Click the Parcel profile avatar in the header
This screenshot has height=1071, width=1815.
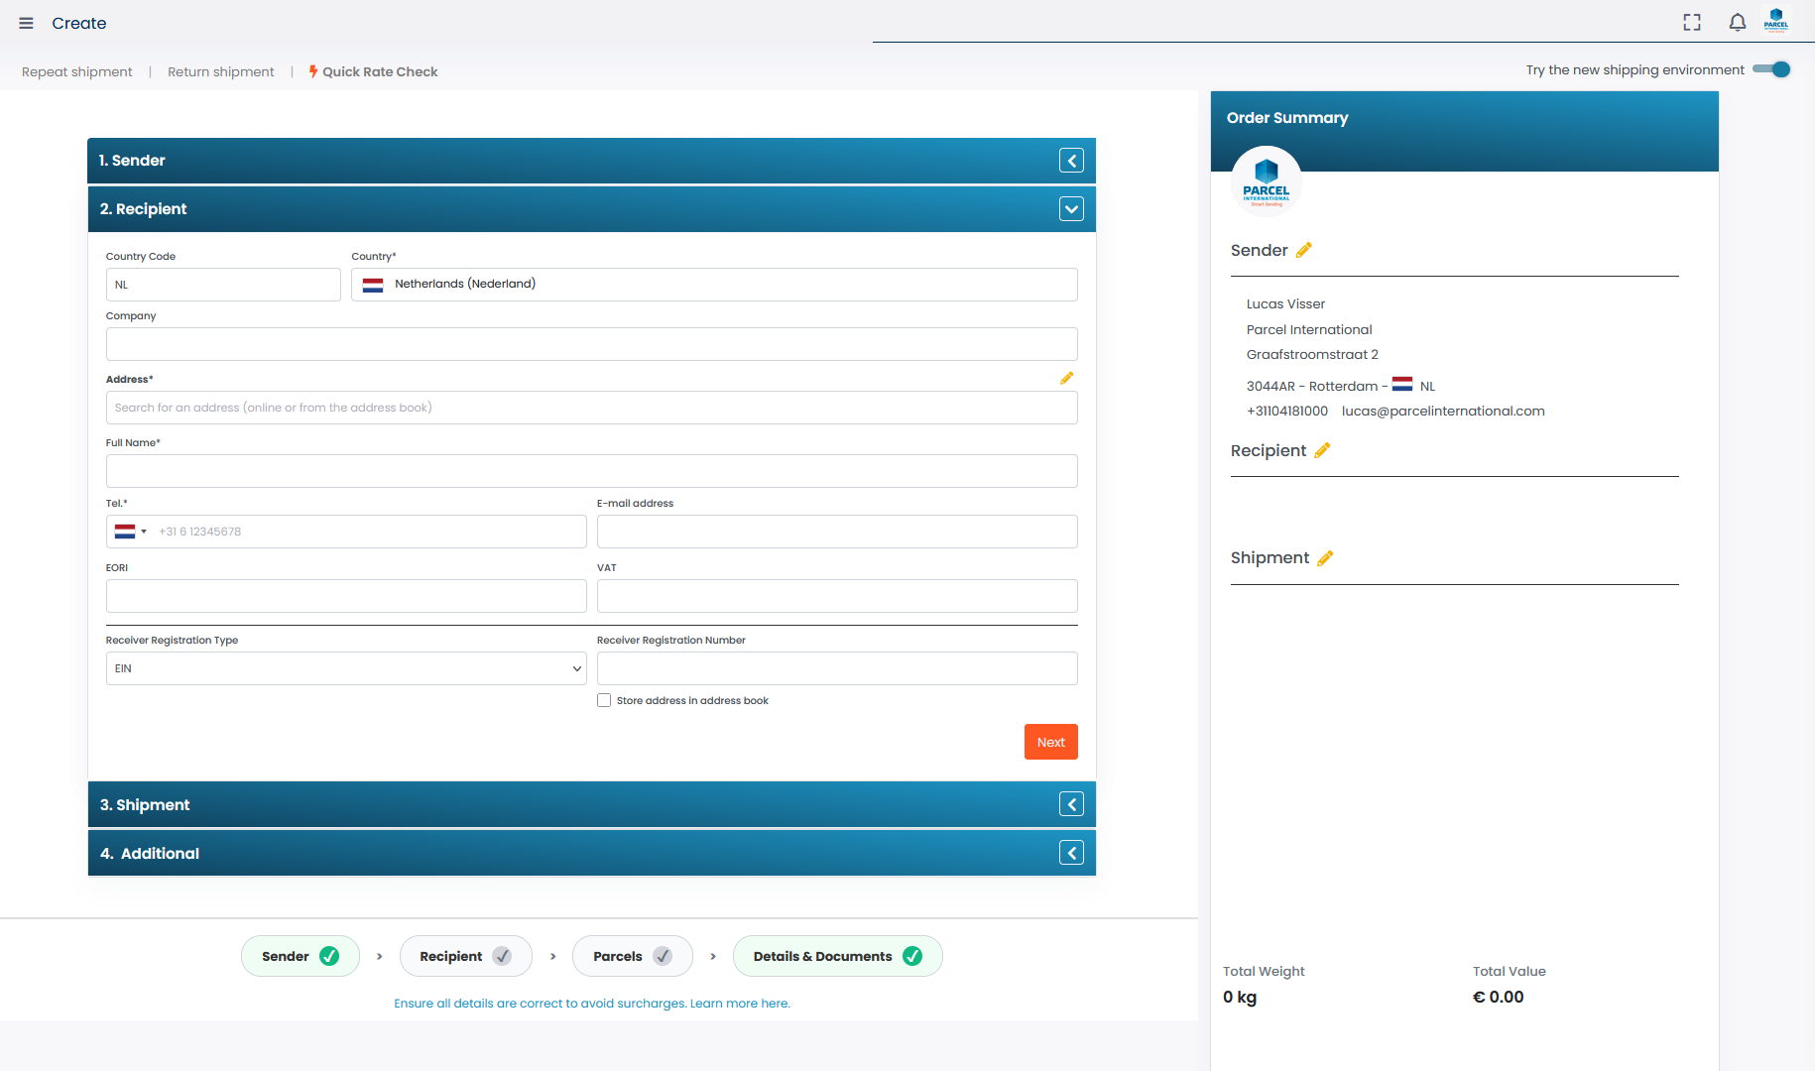click(x=1775, y=22)
